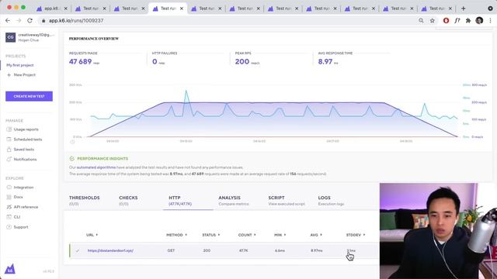
Task: Open the Chrome profile avatar
Action: click(479, 21)
